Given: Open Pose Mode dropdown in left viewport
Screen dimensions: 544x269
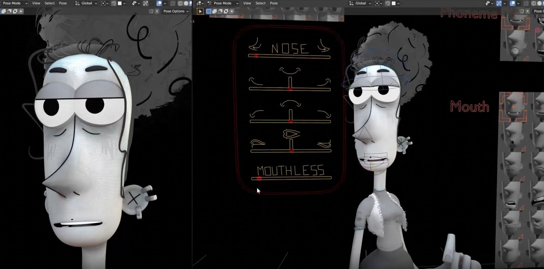Looking at the screenshot, I should [x=14, y=3].
